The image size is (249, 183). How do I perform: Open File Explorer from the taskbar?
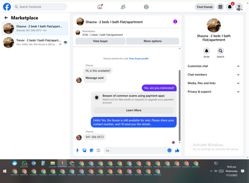click(53, 164)
